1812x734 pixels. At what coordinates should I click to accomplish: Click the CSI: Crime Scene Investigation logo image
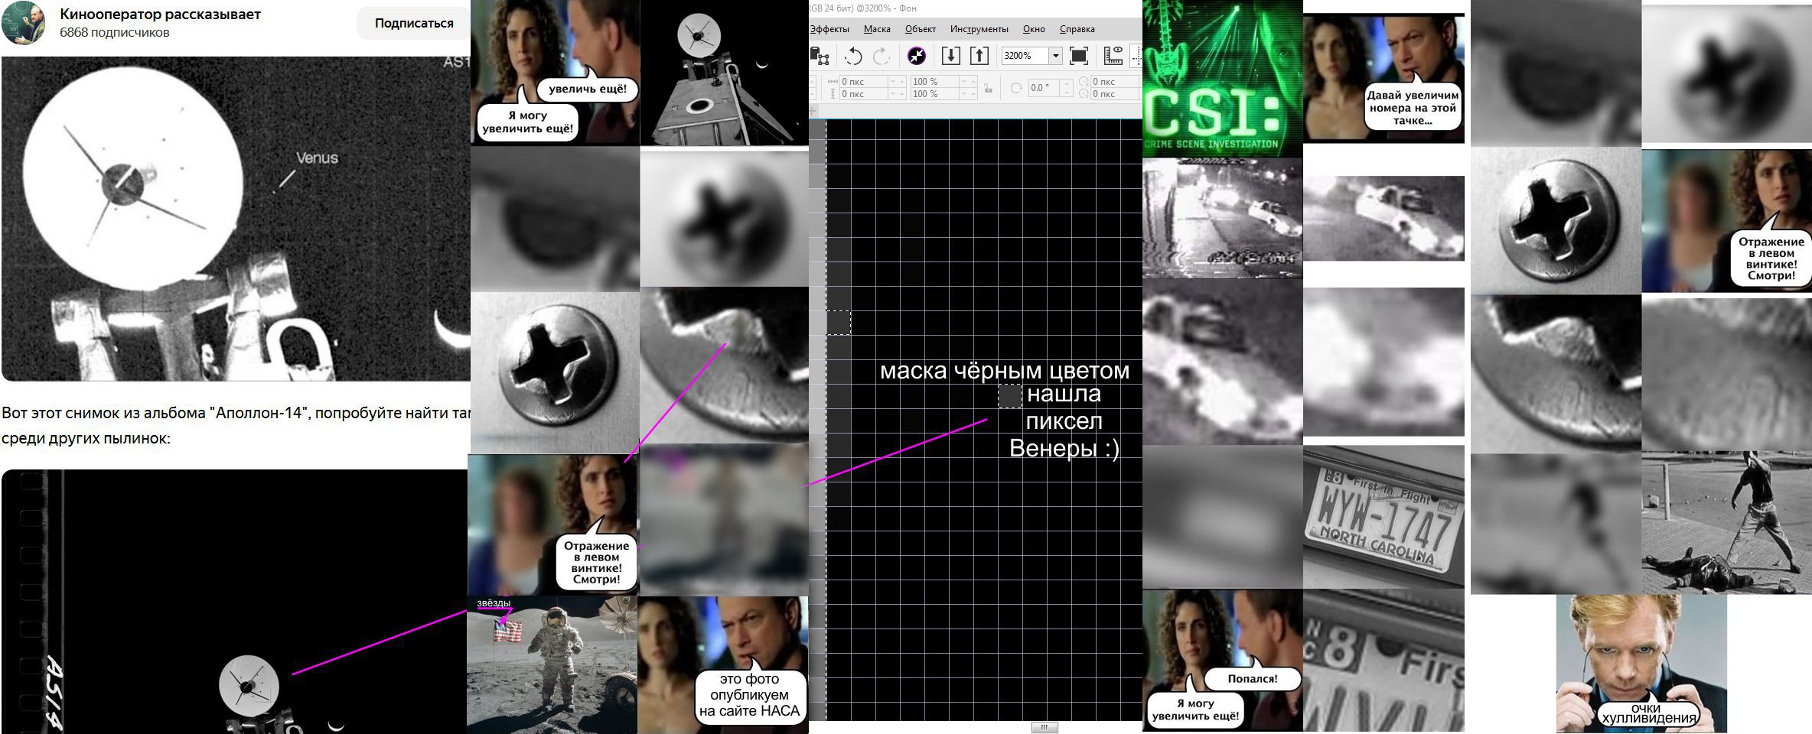pyautogui.click(x=1222, y=79)
